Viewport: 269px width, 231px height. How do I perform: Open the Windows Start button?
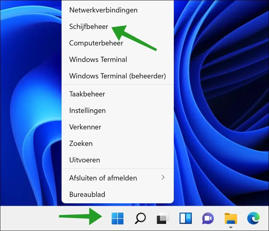click(118, 218)
